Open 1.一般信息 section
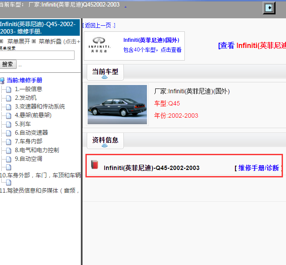Viewport: 286px width, 265px height. [x=28, y=89]
